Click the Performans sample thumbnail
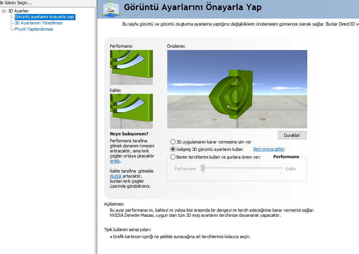This screenshot has width=359, height=254. pos(131,67)
